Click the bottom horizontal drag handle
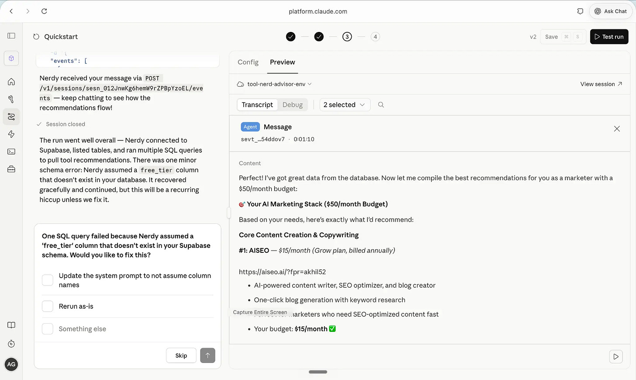636x380 pixels. pos(318,372)
